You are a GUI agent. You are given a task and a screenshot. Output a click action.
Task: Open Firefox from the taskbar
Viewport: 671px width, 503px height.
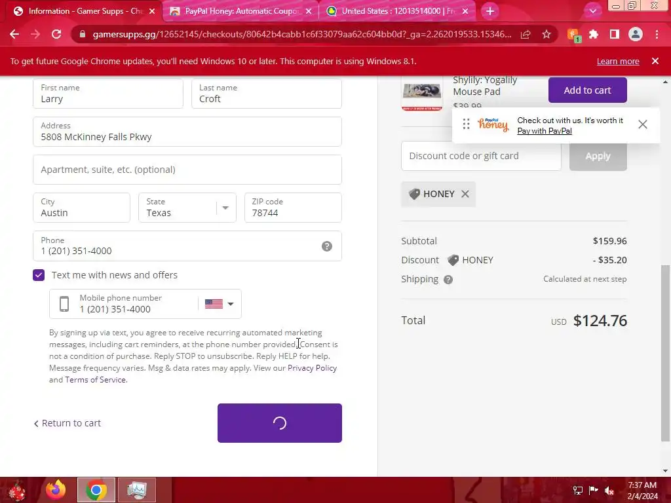pyautogui.click(x=56, y=490)
